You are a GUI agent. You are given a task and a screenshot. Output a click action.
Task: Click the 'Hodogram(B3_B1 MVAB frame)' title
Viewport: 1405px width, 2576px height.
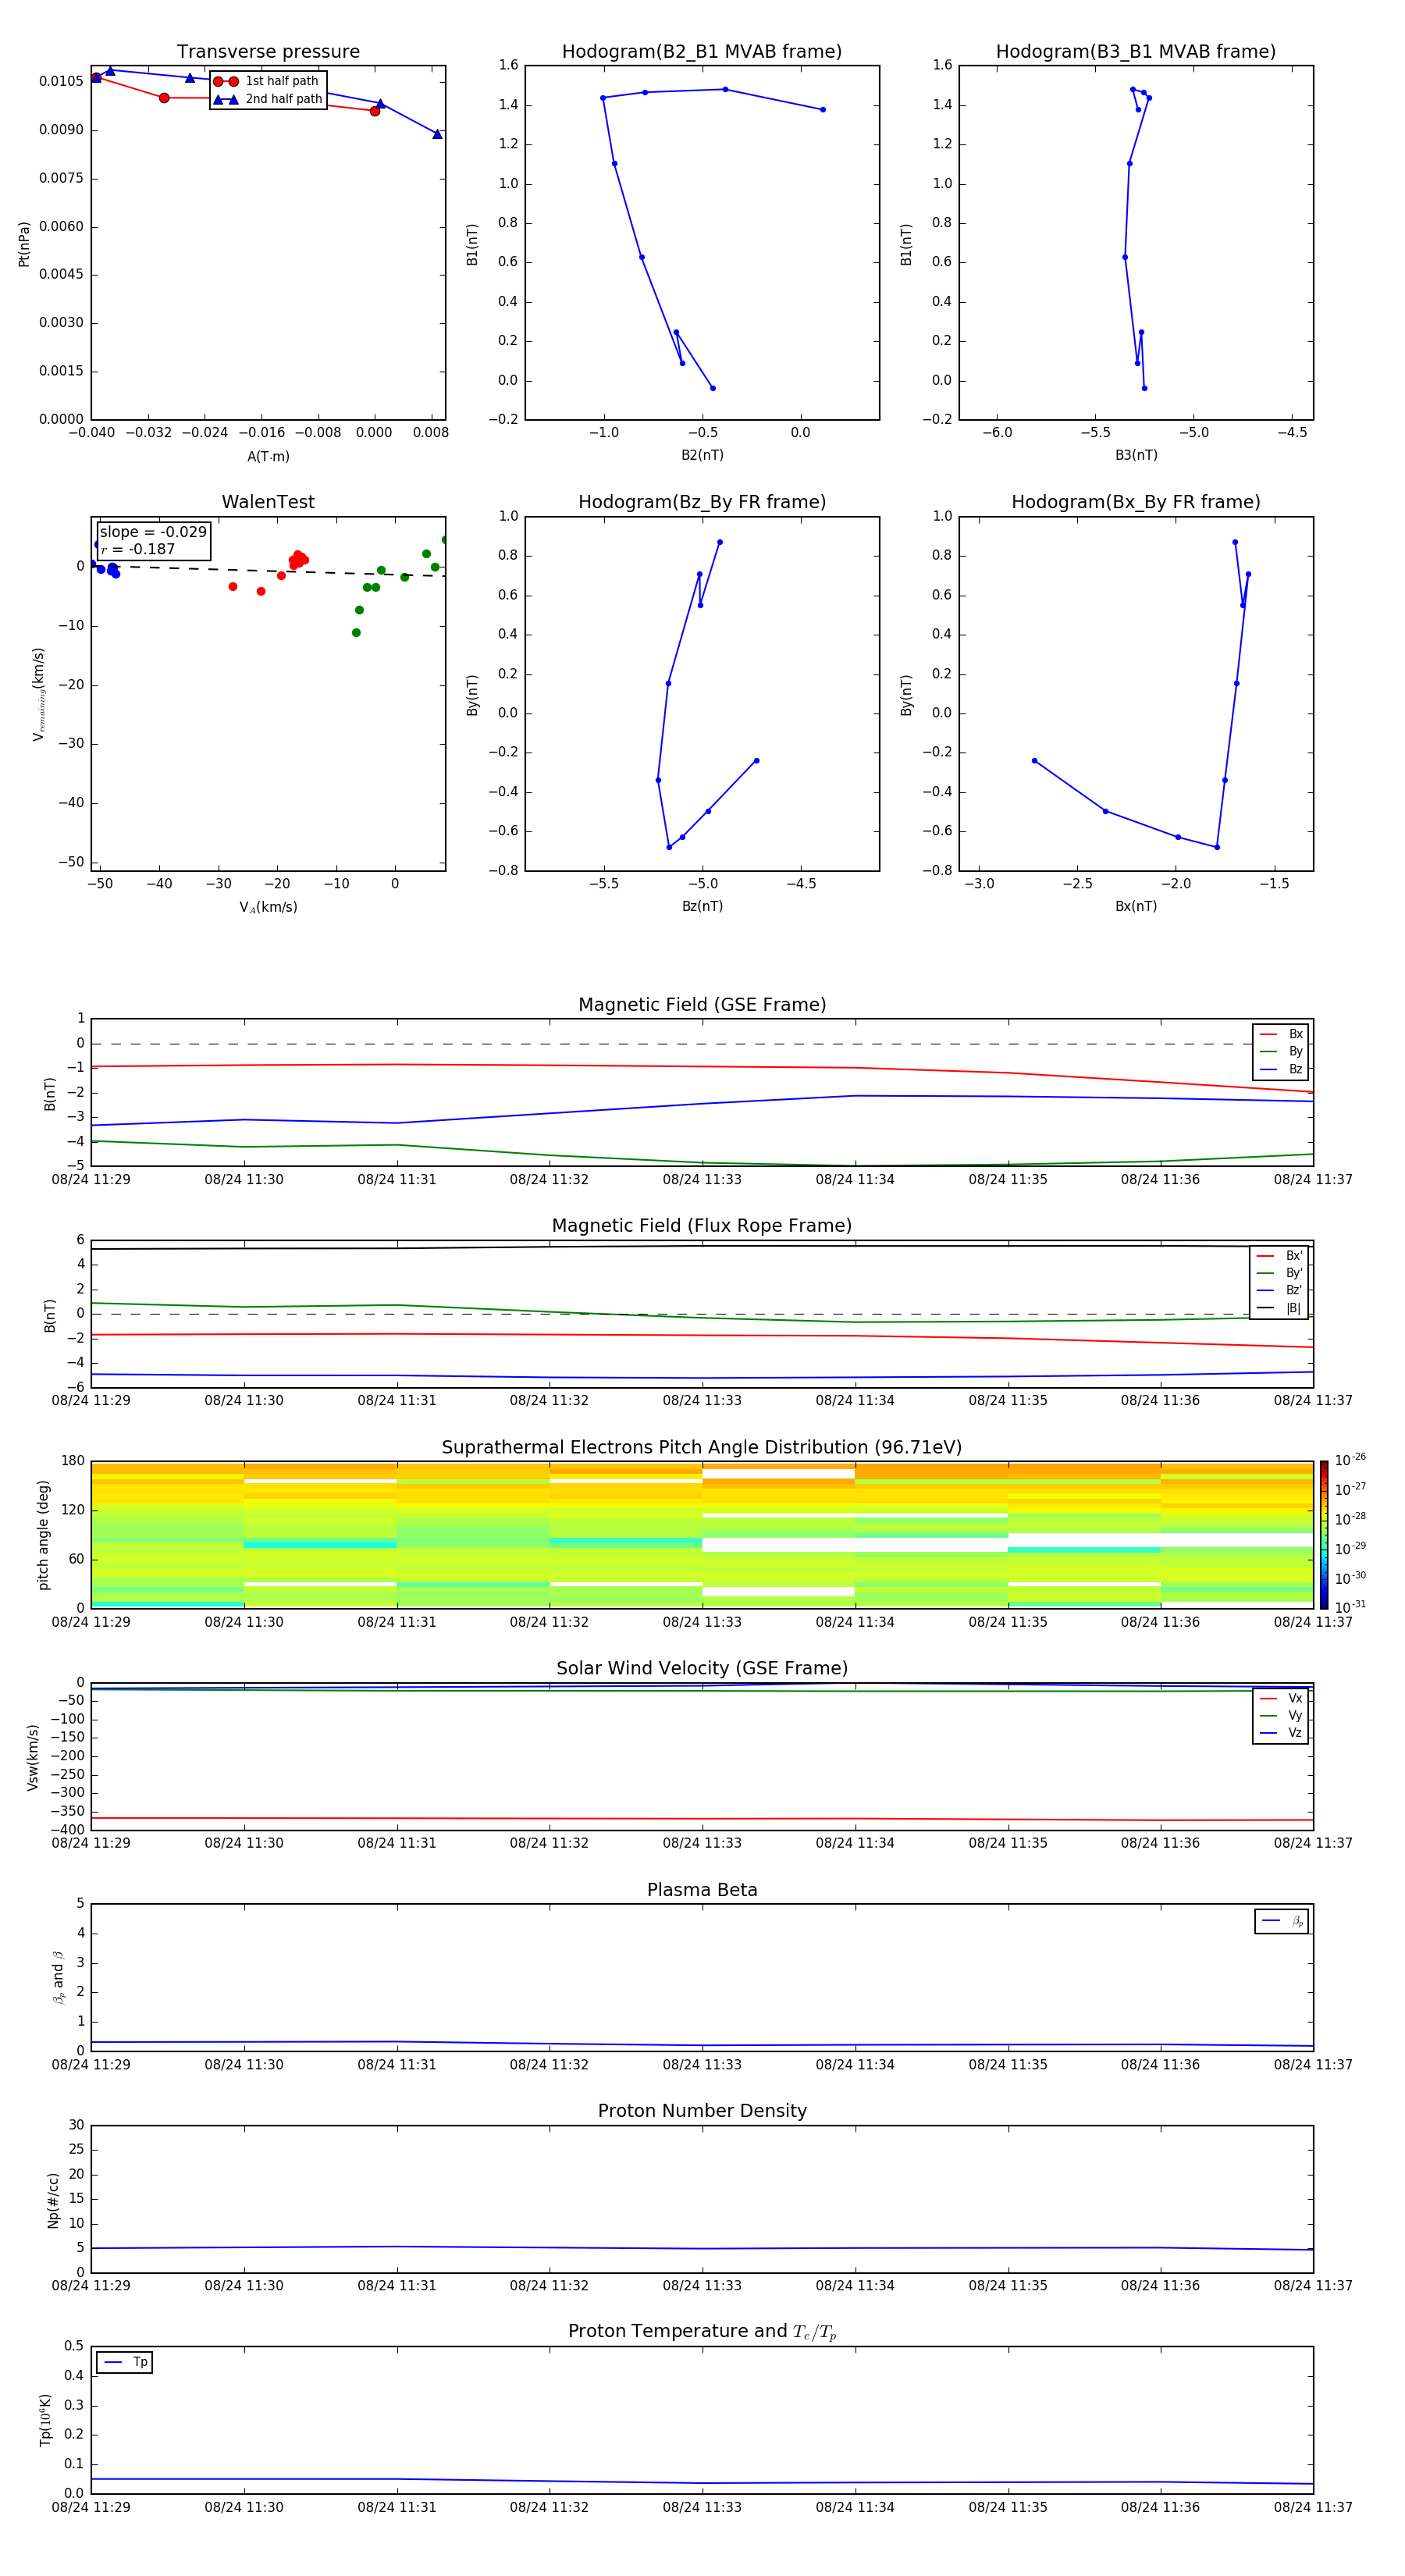tap(1136, 52)
